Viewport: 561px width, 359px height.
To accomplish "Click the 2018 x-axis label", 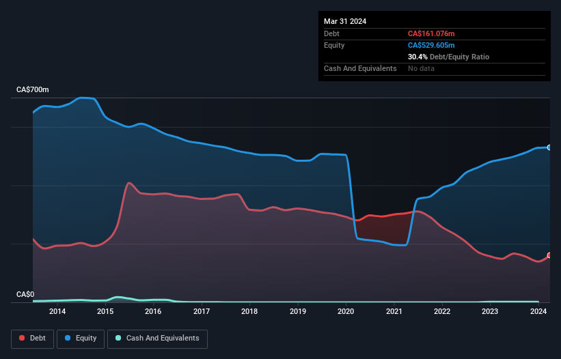I will pyautogui.click(x=249, y=311).
